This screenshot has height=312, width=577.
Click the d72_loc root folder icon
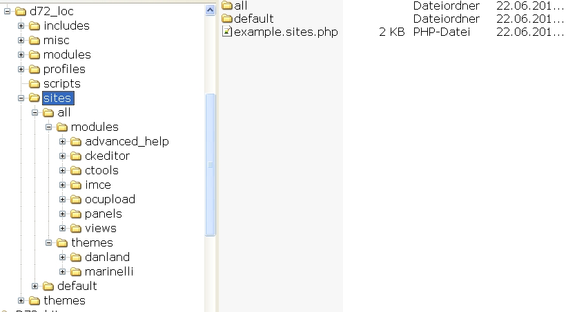(21, 12)
